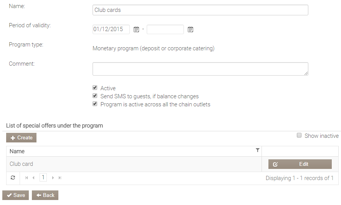Toggle Send SMS to guests option
Screen dimensions: 341x205
[x=95, y=96]
